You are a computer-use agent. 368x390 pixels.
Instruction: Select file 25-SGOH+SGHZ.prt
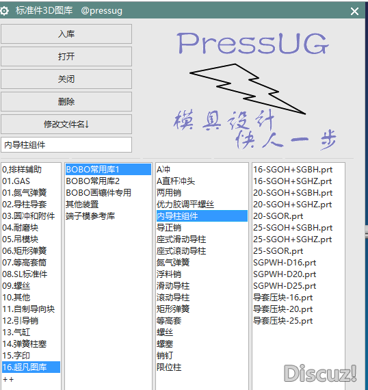click(x=298, y=239)
